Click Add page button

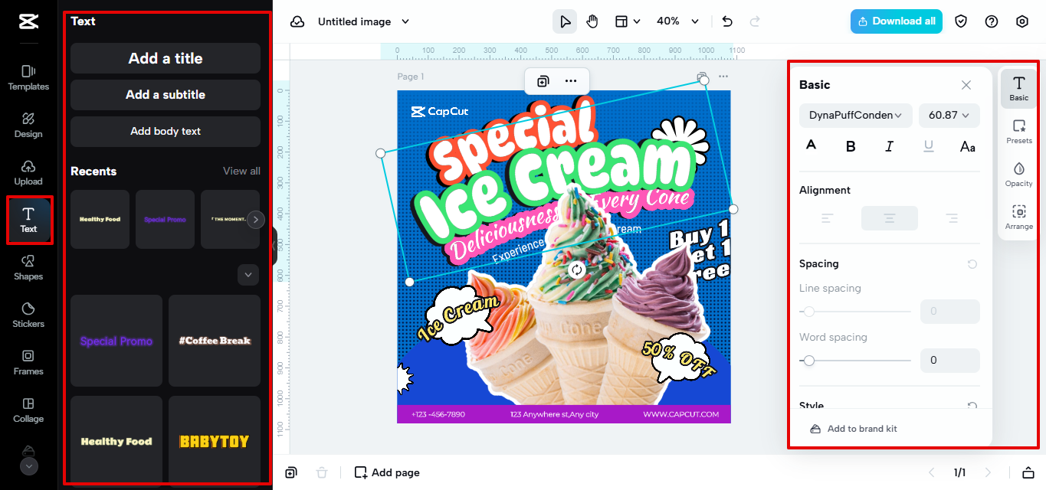coord(387,472)
